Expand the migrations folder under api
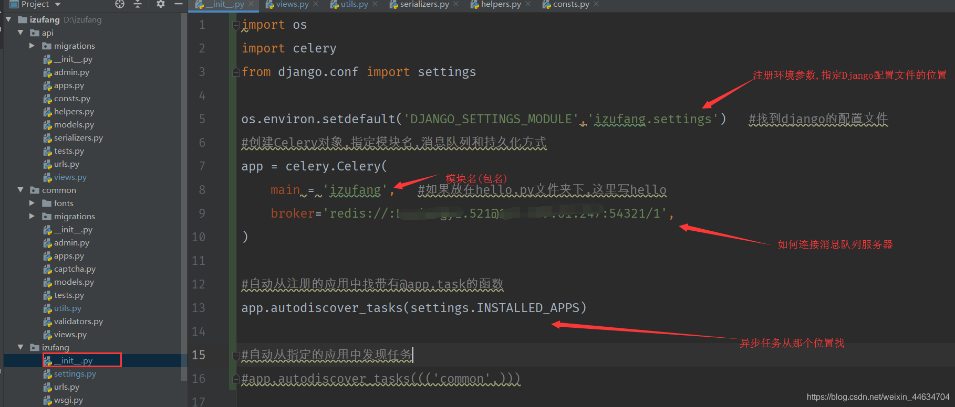Viewport: 955px width, 407px height. click(32, 46)
